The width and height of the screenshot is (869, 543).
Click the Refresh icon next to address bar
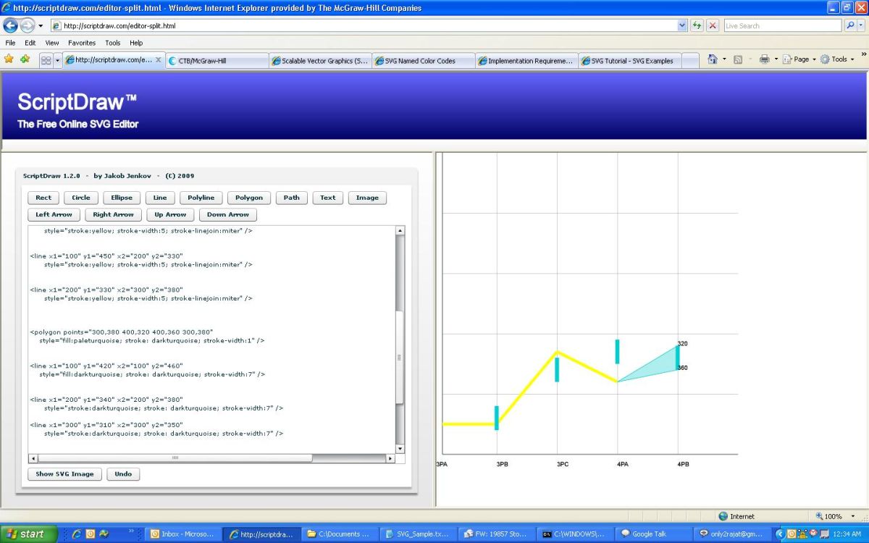click(x=697, y=25)
